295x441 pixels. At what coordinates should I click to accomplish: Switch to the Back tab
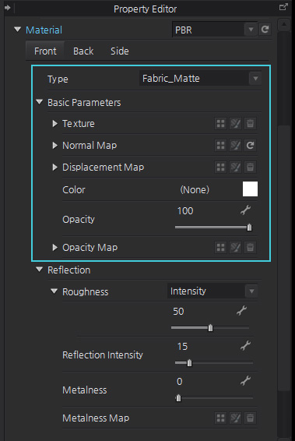tap(83, 51)
